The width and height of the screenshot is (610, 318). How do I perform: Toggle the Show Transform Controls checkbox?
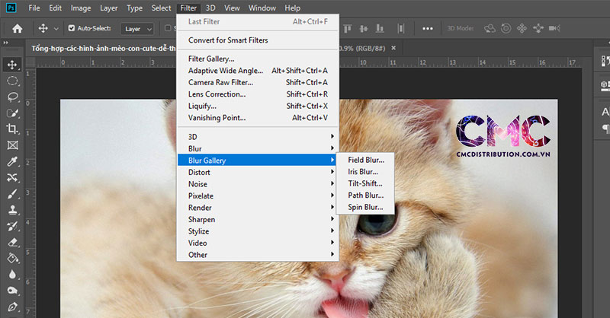pos(168,28)
